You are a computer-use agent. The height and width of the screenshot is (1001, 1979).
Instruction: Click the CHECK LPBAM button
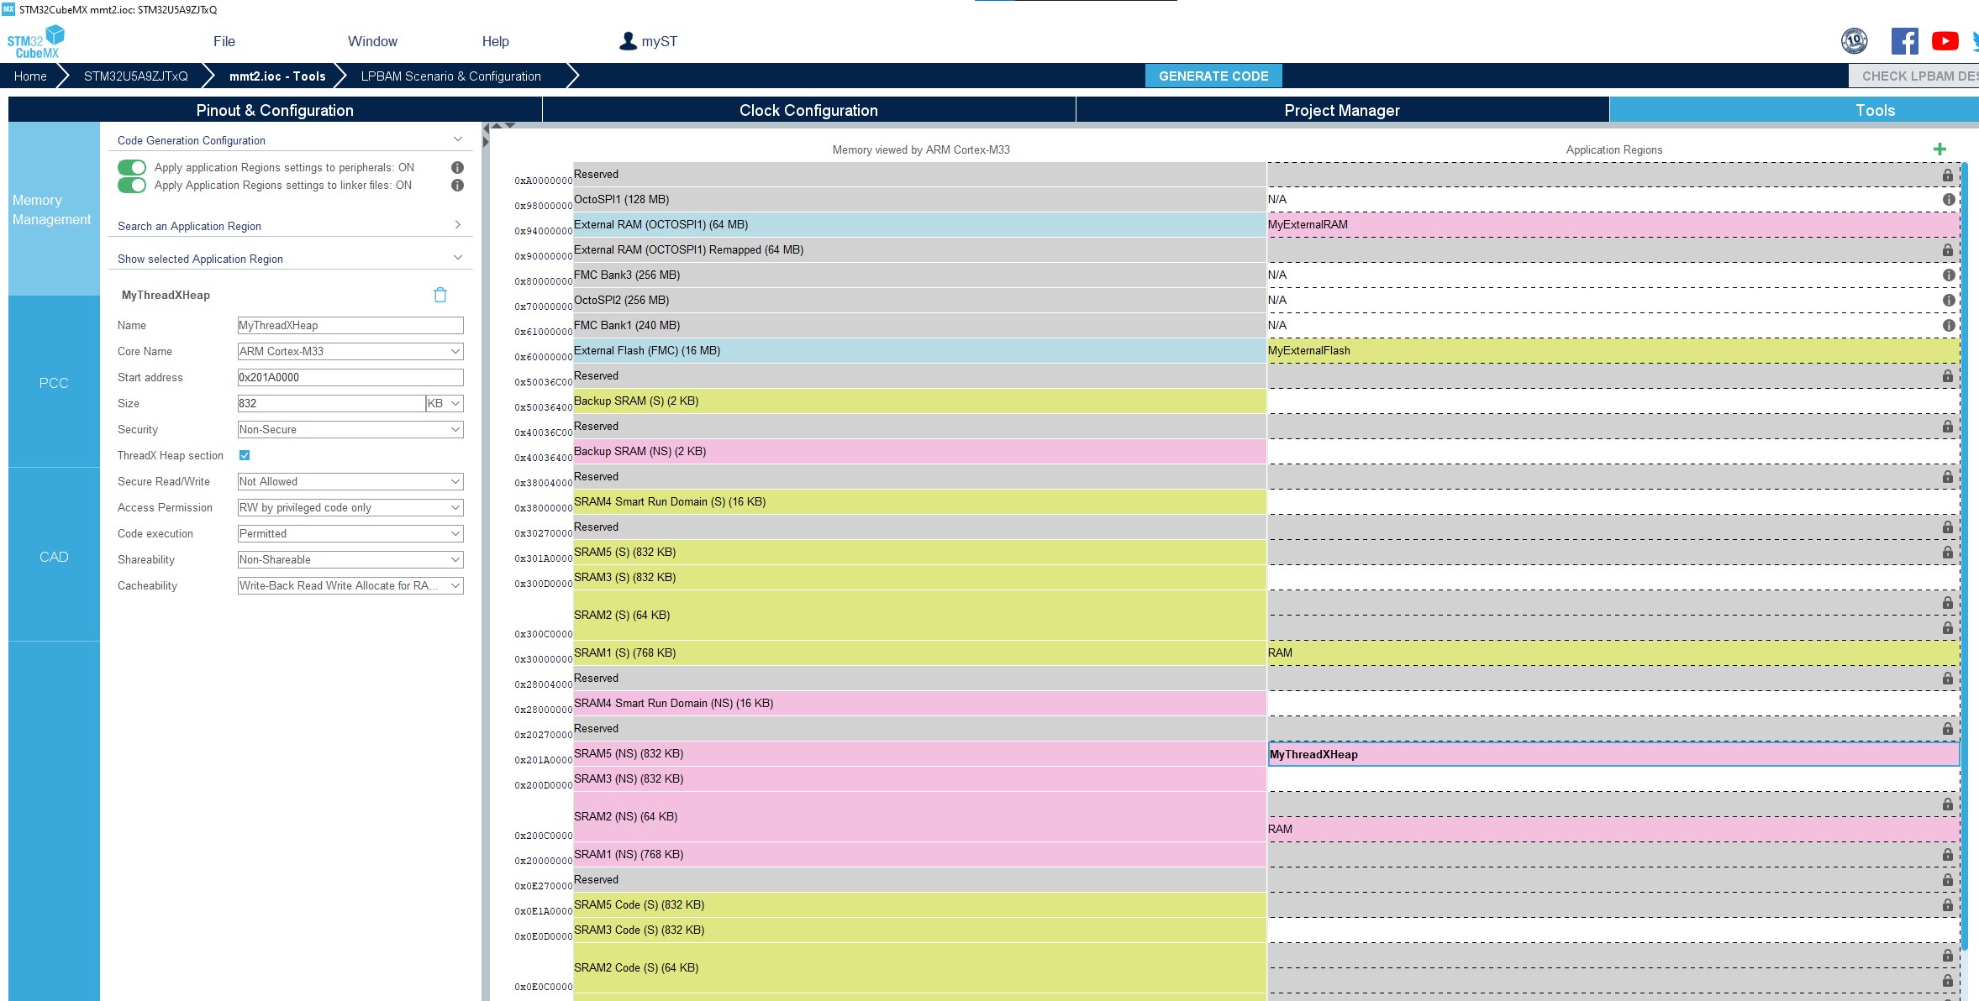coord(1914,76)
